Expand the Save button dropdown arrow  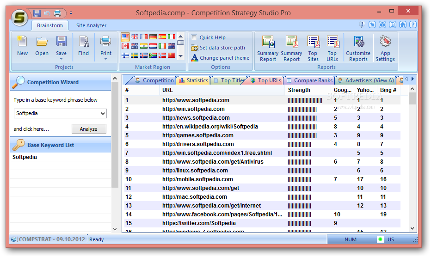pos(61,59)
